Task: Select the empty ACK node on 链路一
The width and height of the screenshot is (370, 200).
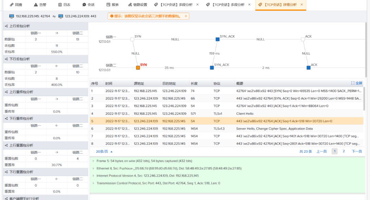Action: click(x=303, y=39)
